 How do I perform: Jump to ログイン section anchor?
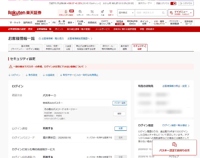[x=14, y=75]
